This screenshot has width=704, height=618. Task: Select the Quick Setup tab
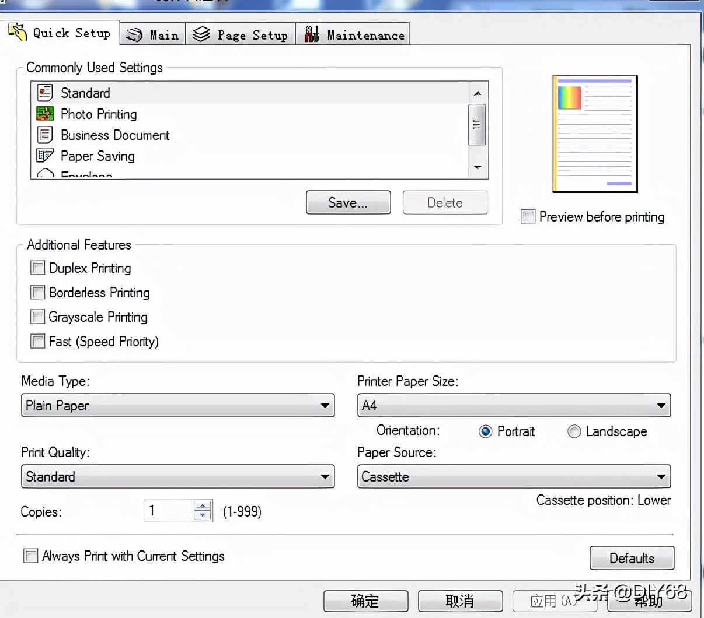60,32
